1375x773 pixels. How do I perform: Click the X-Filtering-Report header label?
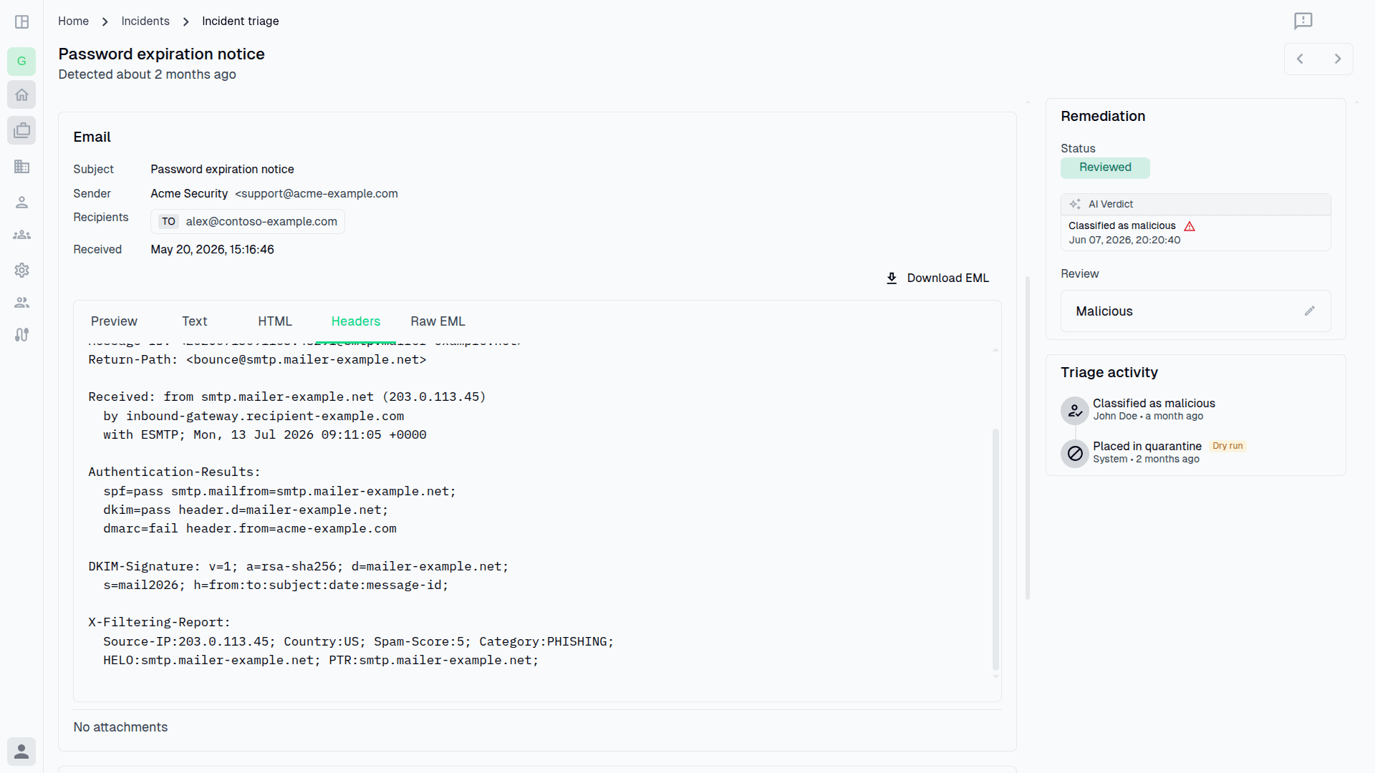click(x=160, y=622)
